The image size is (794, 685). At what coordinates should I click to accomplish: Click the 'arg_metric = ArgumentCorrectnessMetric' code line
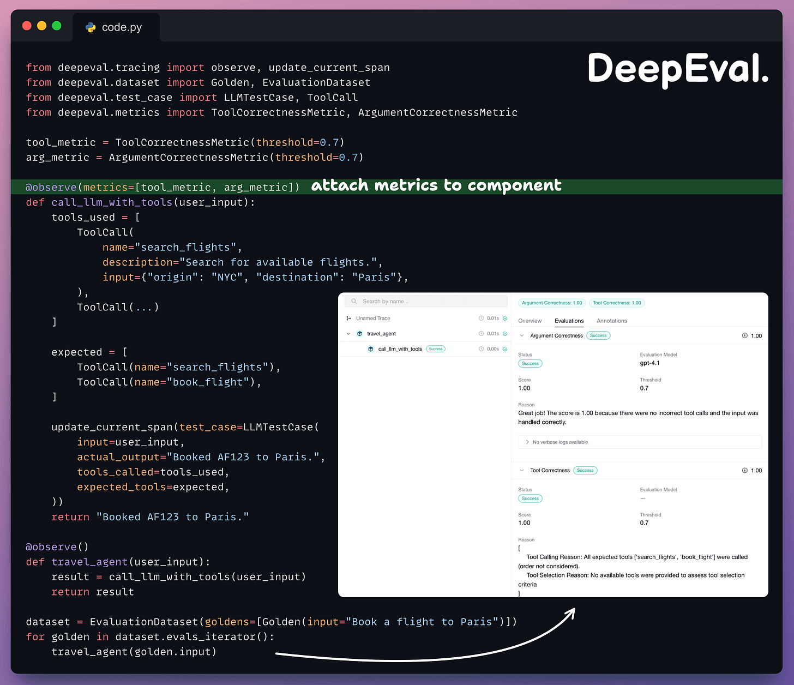[195, 157]
